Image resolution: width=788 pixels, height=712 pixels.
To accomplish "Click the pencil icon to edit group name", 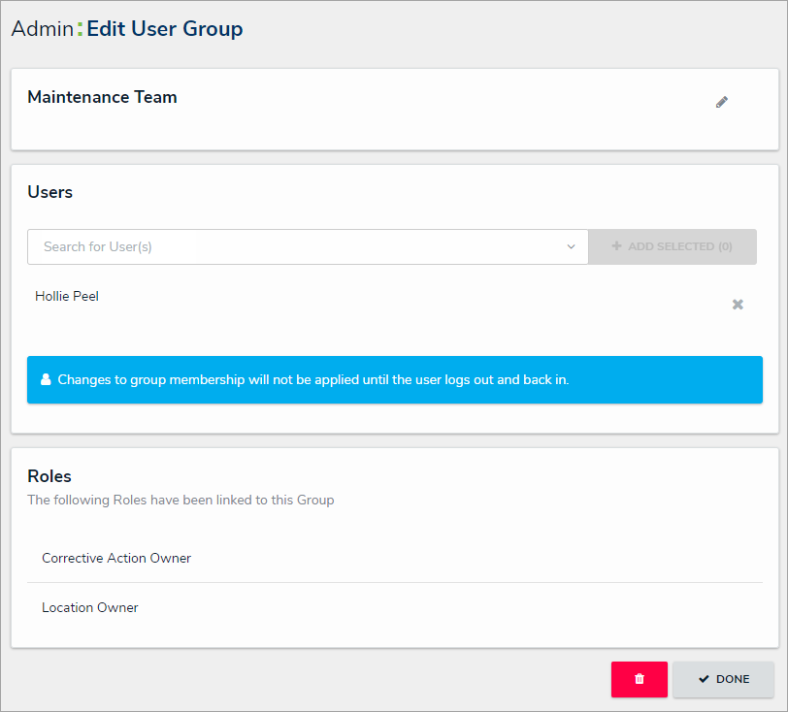I will pos(722,102).
